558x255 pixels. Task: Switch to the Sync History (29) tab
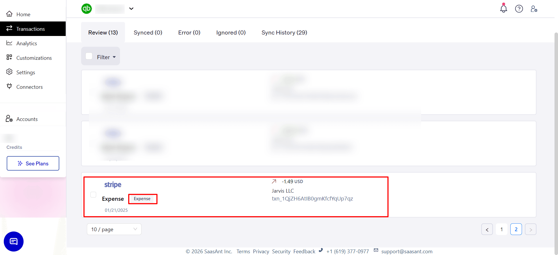284,32
